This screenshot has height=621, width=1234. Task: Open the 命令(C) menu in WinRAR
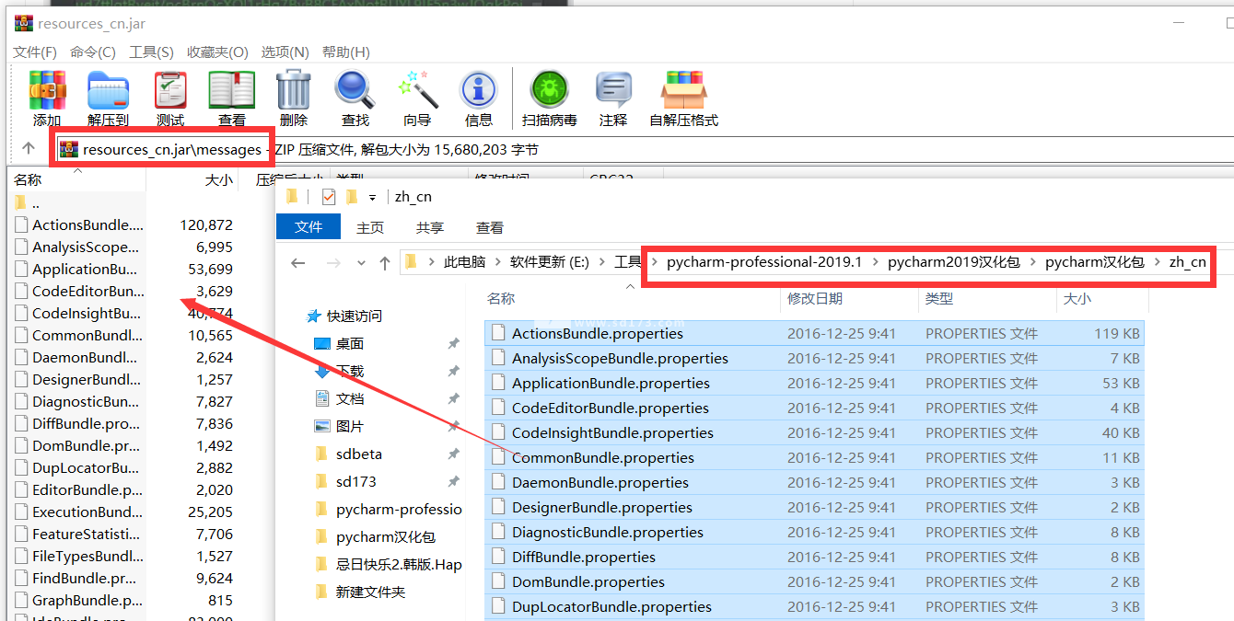click(x=92, y=52)
